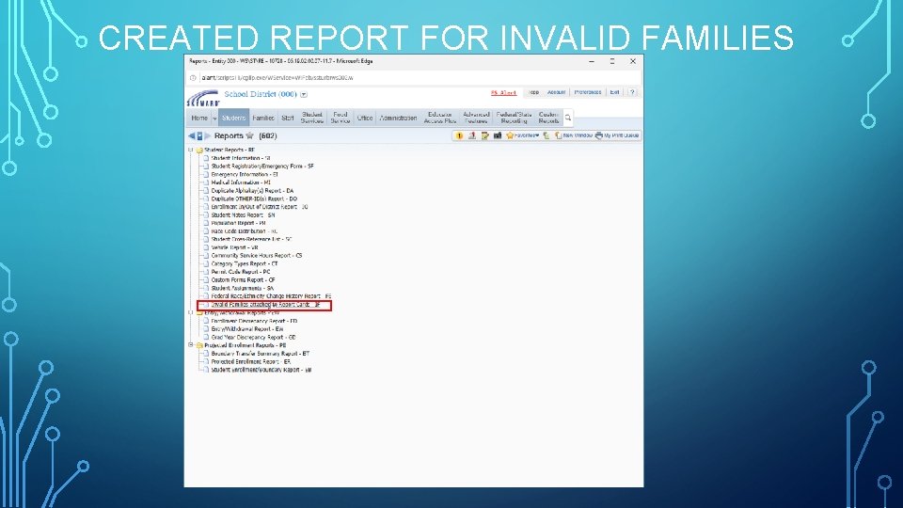903x508 pixels.
Task: Open the Advanced Features tab
Action: pyautogui.click(x=476, y=118)
